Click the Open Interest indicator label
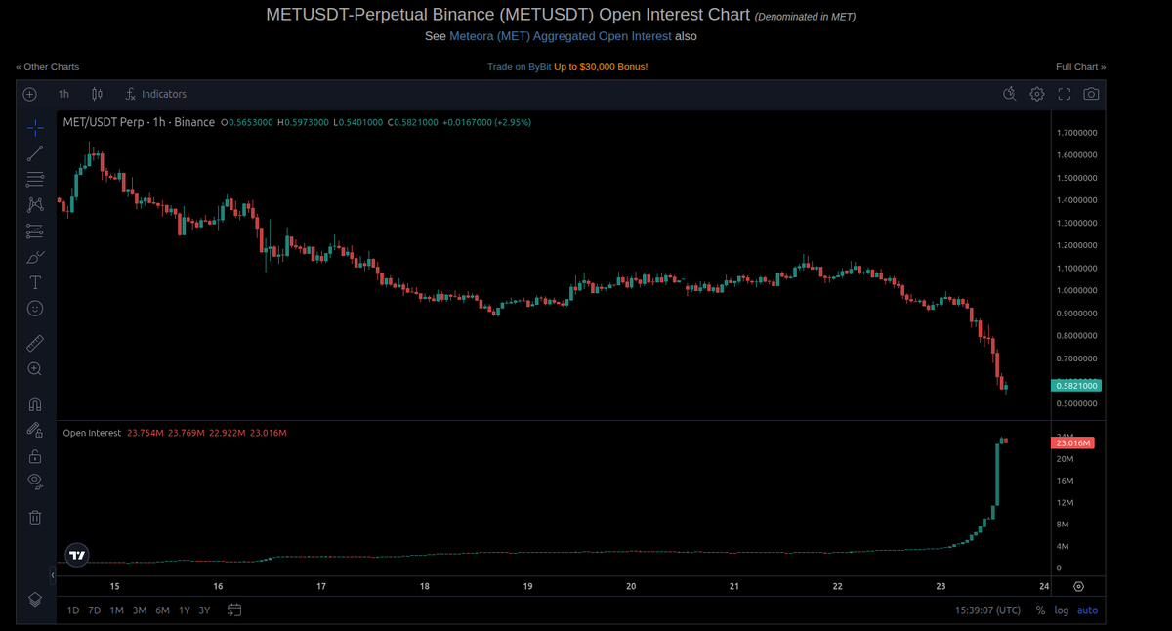Screen dimensions: 1172x631 coord(92,433)
